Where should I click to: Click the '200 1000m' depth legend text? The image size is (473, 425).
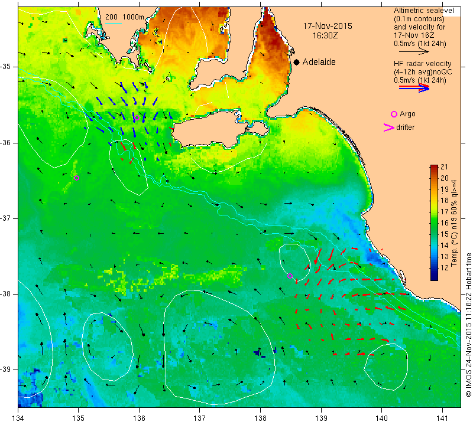(125, 17)
